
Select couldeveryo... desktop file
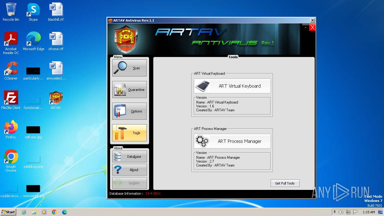pos(11,191)
